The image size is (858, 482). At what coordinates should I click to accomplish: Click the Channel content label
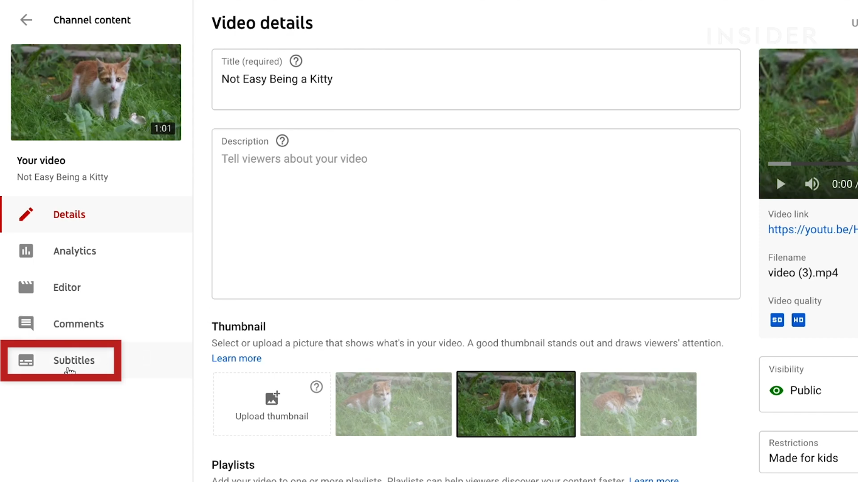pos(92,20)
